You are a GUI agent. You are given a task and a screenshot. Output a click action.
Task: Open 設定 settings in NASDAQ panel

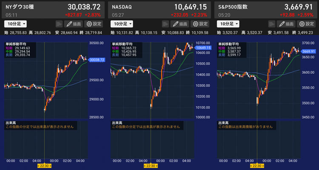pyautogui.click(x=200, y=24)
